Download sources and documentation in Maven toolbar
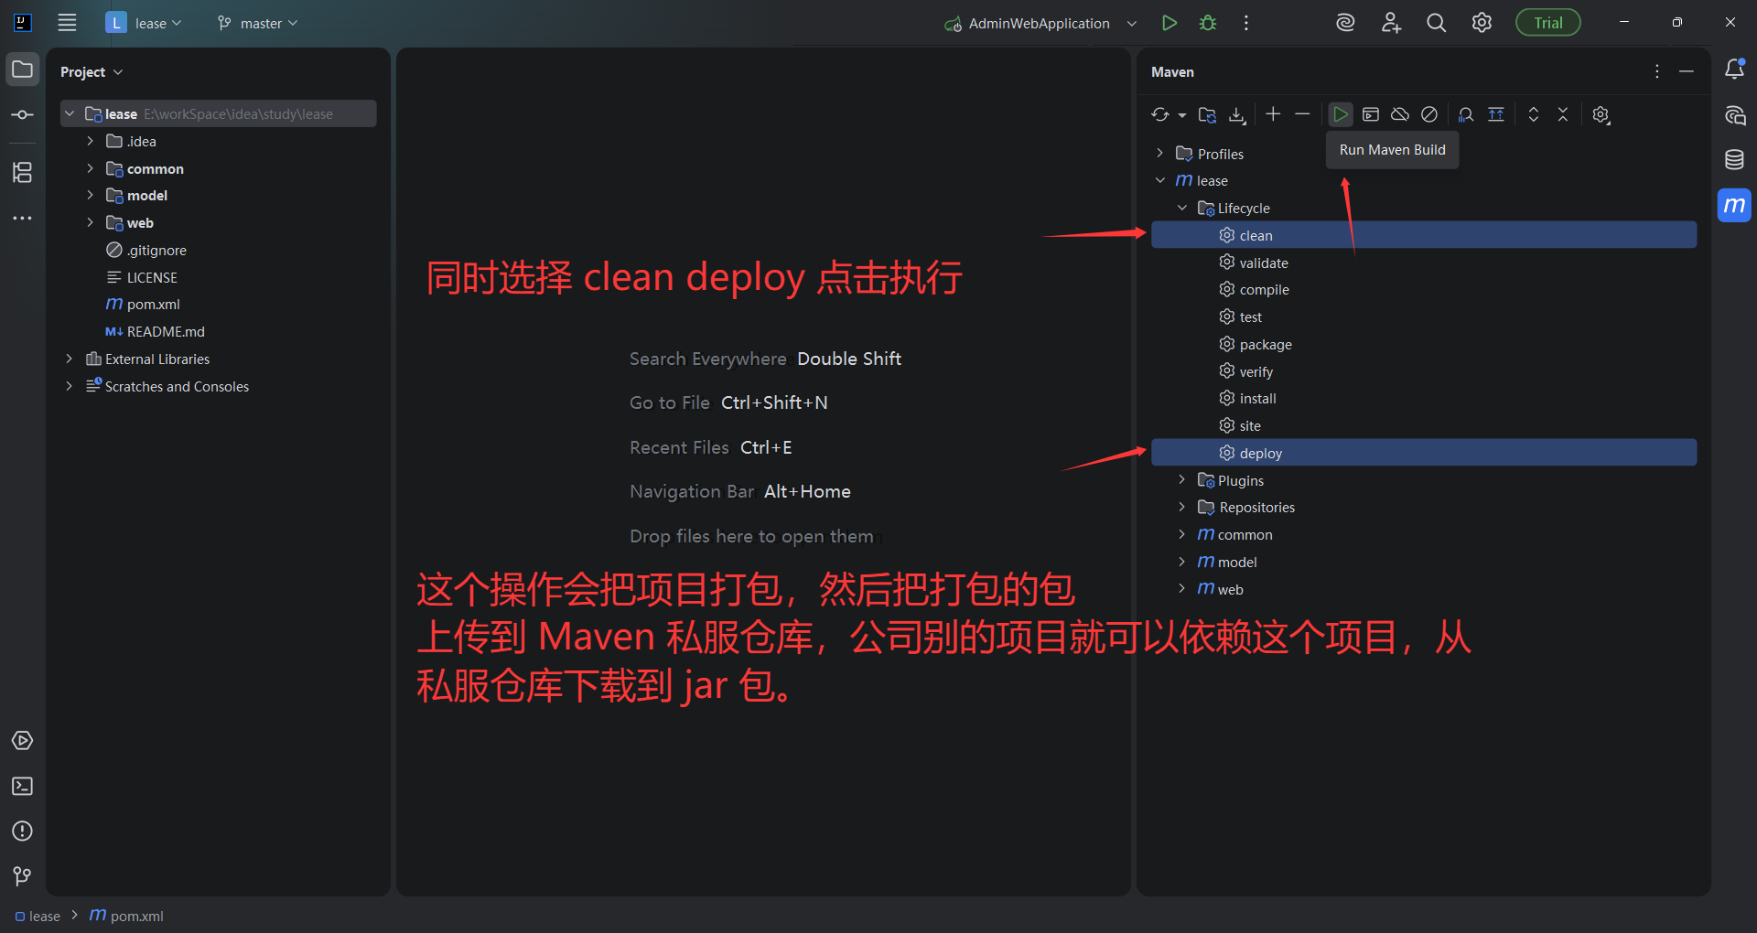This screenshot has width=1757, height=933. 1237,114
